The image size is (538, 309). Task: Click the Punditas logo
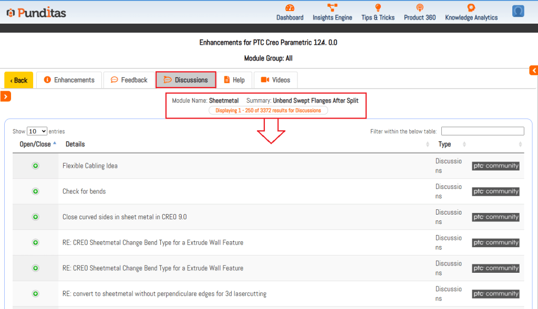pos(36,13)
